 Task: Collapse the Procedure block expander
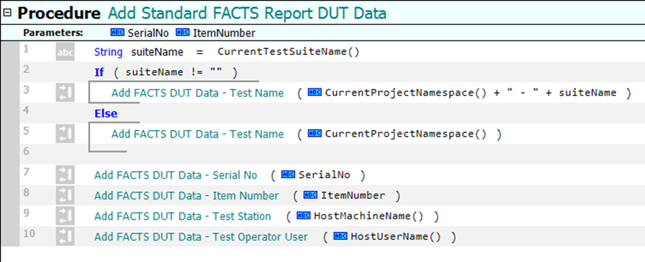coord(7,13)
